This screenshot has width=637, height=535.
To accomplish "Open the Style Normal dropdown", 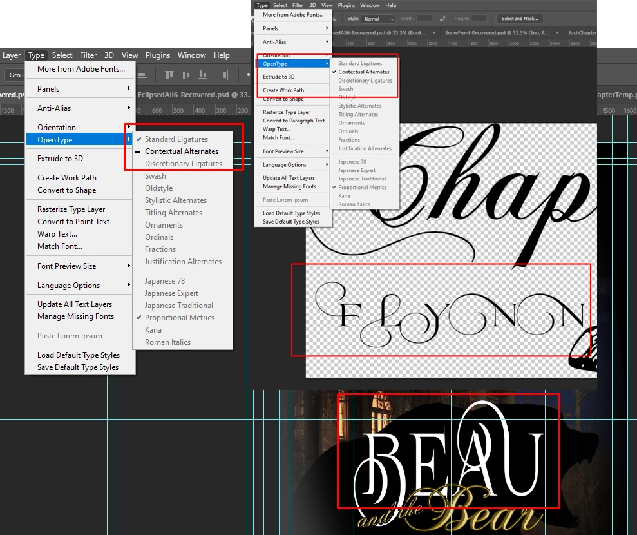I will [379, 19].
